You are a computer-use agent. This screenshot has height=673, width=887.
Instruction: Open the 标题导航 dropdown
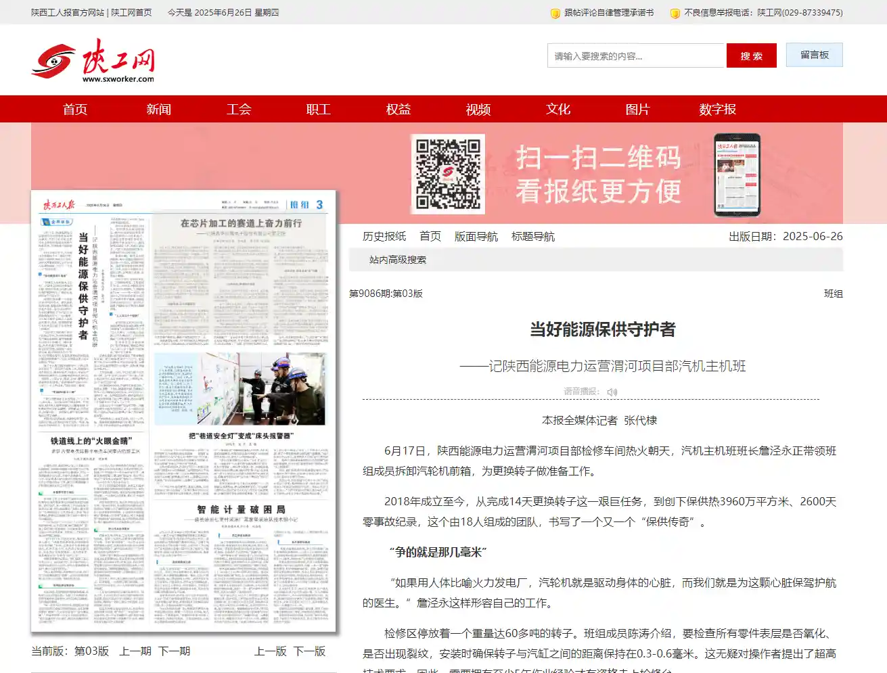(532, 236)
